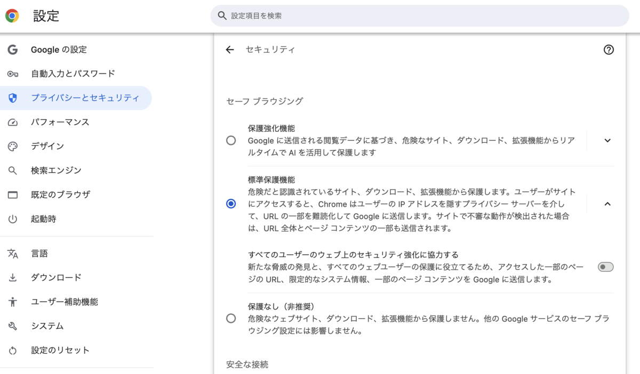Click the セーフ ブラウジング section heading
Image resolution: width=640 pixels, height=374 pixels.
click(x=265, y=101)
